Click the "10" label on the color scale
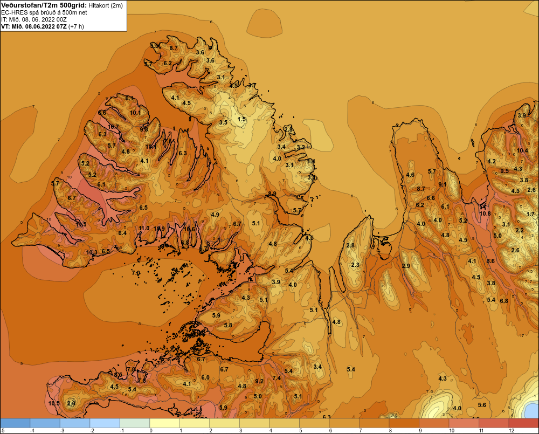Screen dimensions: 539x434 (452, 431)
